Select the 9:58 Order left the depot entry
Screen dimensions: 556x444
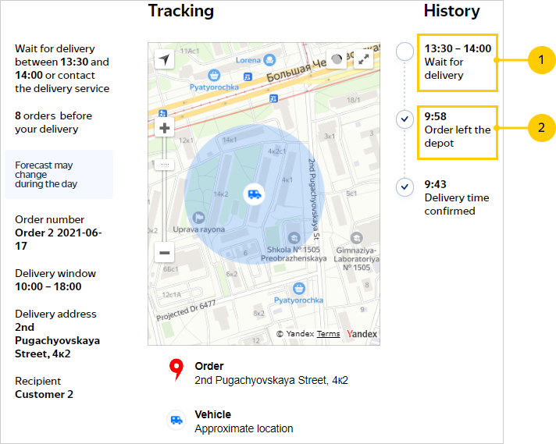(457, 130)
